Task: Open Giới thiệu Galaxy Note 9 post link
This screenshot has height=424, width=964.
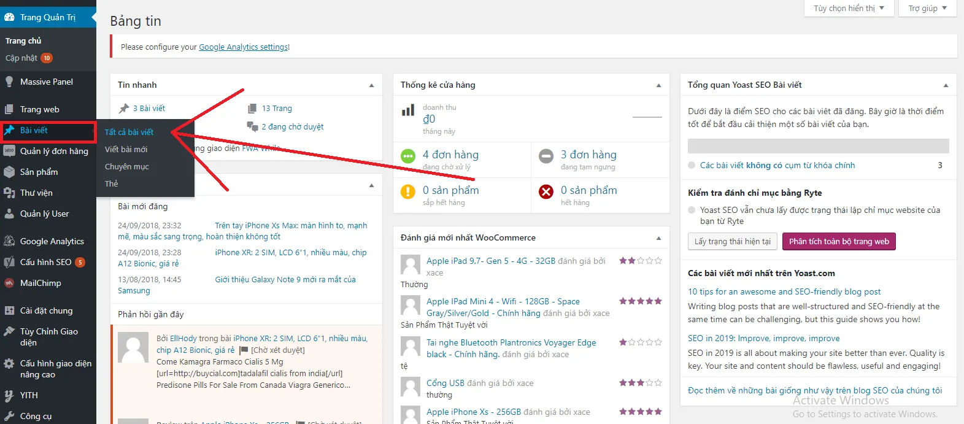Action: click(237, 285)
